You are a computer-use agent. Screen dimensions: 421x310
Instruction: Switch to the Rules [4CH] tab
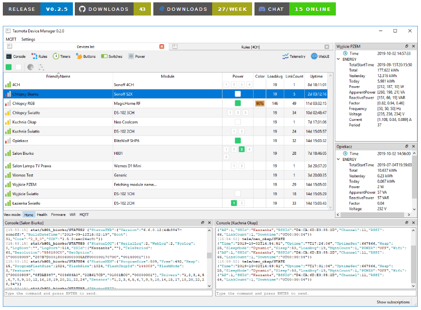point(250,47)
